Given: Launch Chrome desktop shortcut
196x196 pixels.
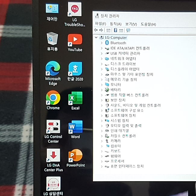Looking at the screenshot, I should tap(53, 100).
